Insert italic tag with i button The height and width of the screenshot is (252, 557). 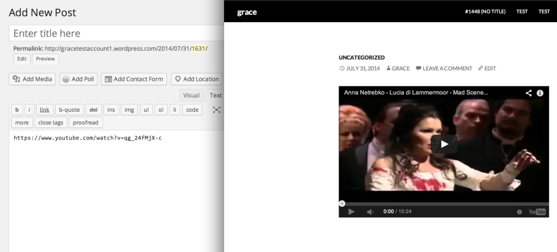29,109
